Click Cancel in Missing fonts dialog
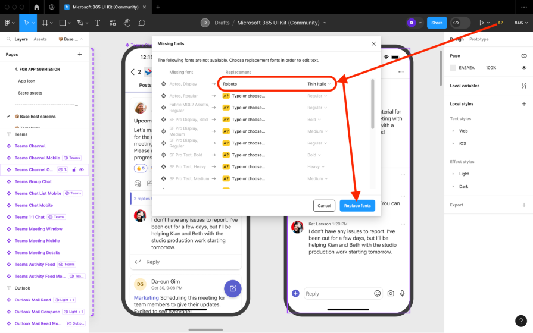Screen dimensions: 533x333 pyautogui.click(x=324, y=205)
